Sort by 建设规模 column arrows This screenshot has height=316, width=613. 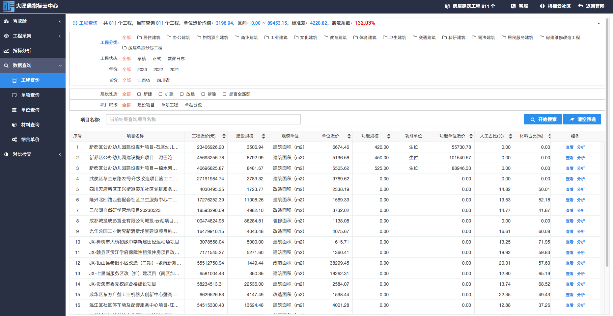coord(264,136)
